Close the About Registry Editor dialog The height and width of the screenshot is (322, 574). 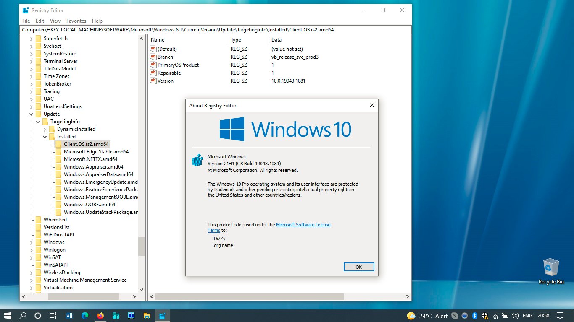[371, 106]
